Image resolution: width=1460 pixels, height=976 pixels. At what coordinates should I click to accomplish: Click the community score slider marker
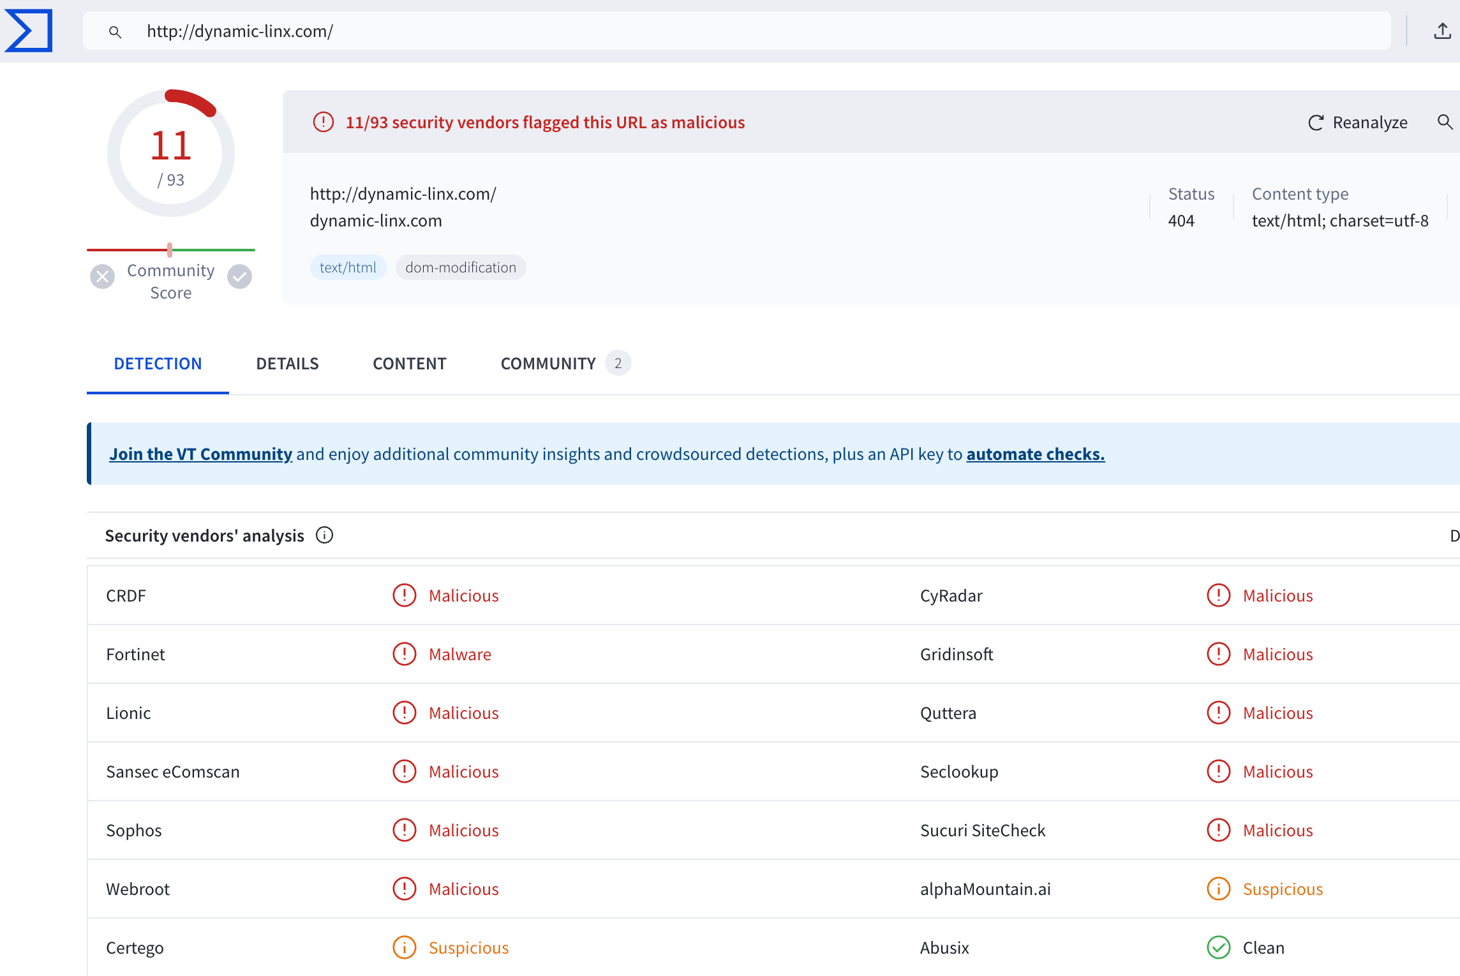[170, 249]
